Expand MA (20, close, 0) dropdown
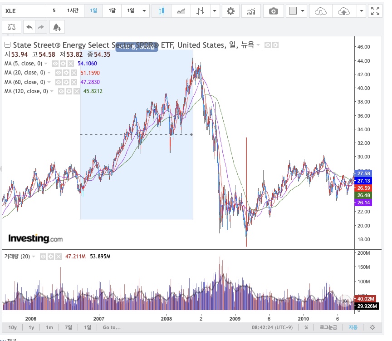The height and width of the screenshot is (341, 392). point(49,73)
